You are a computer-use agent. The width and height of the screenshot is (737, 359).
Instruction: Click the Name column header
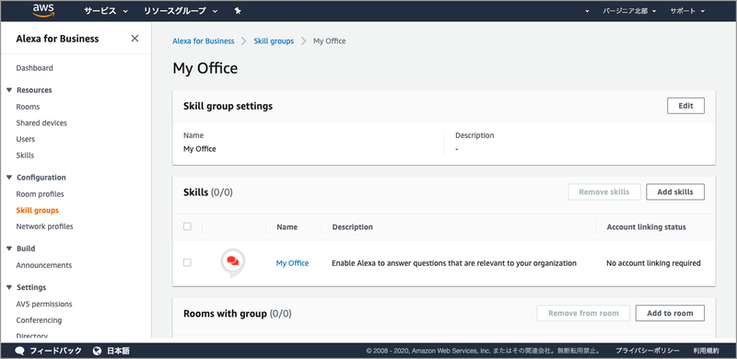[x=287, y=227]
